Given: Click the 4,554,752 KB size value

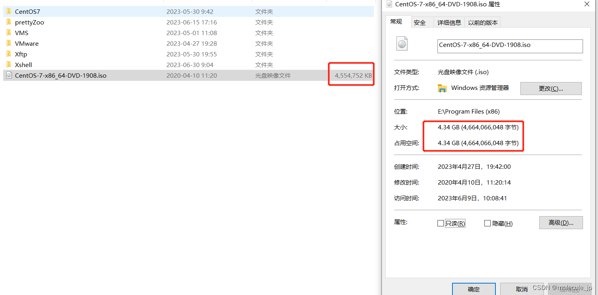Looking at the screenshot, I should tap(353, 75).
